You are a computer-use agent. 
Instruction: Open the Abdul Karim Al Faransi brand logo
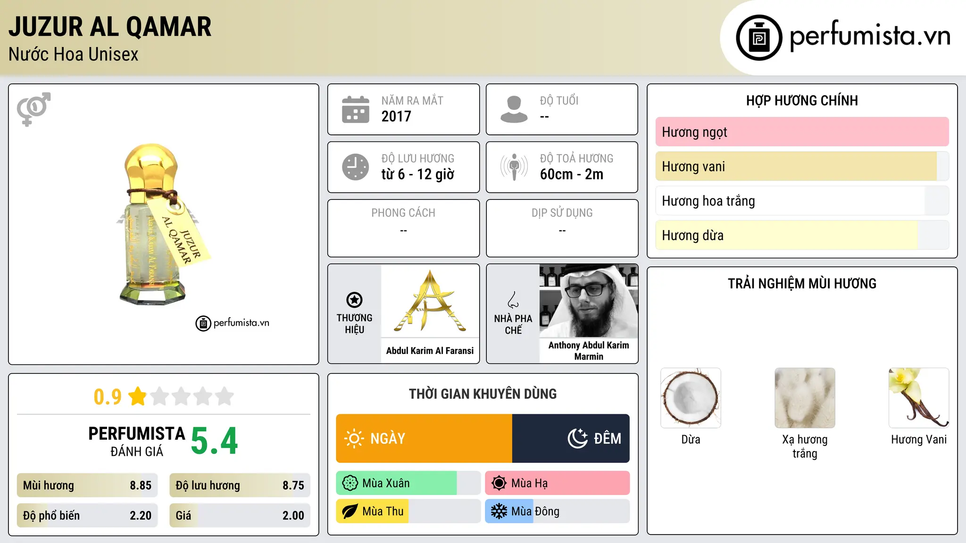[x=430, y=301]
